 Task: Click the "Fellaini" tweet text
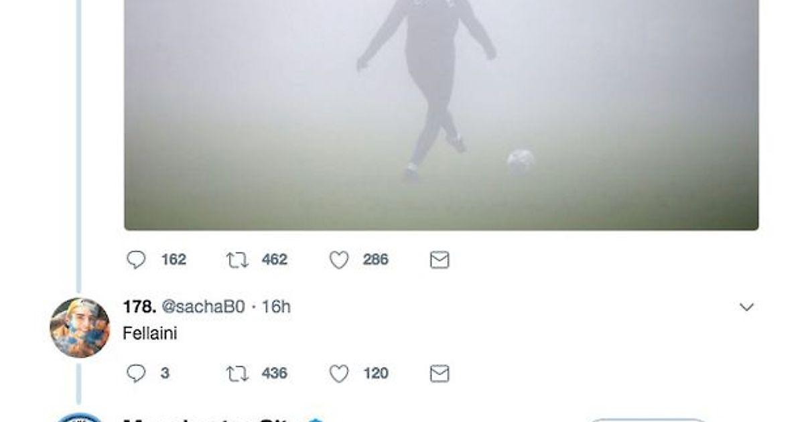(x=150, y=333)
